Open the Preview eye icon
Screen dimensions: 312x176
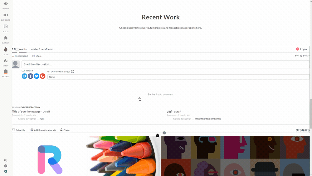click(6, 3)
